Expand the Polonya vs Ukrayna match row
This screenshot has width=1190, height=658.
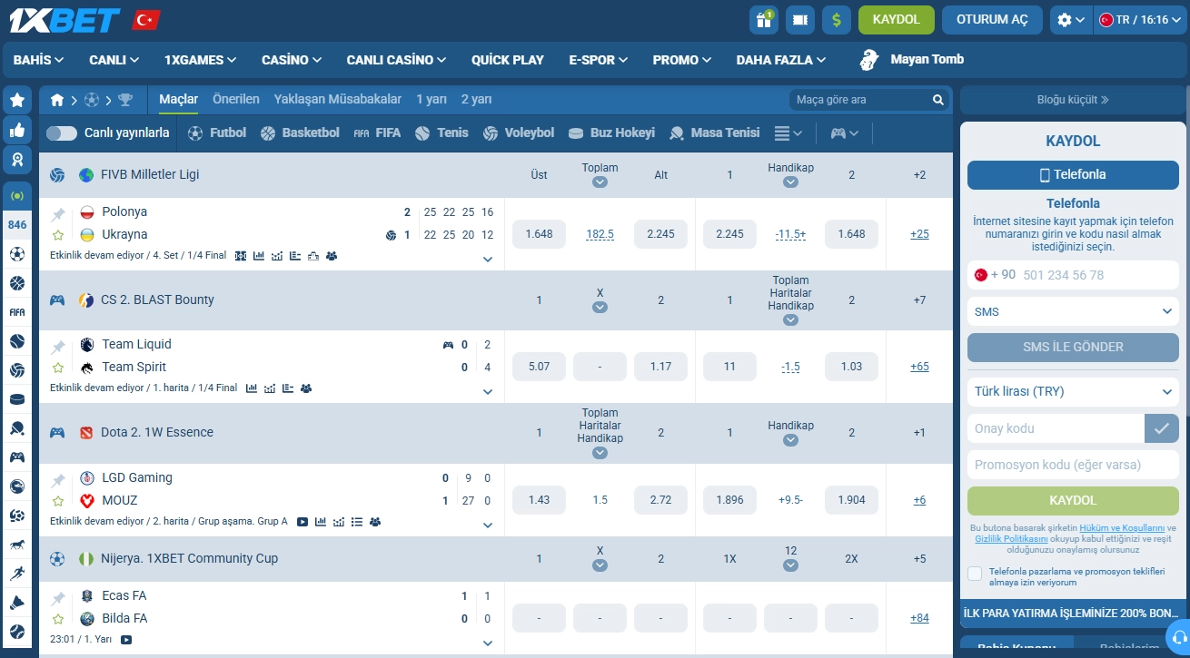click(488, 260)
